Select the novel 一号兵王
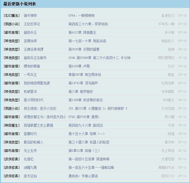The height and width of the screenshot is (183, 190). pyautogui.click(x=30, y=75)
